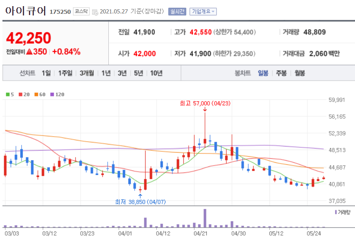Click the red 20-day moving average swatch
The image size is (355, 238).
click(21, 94)
